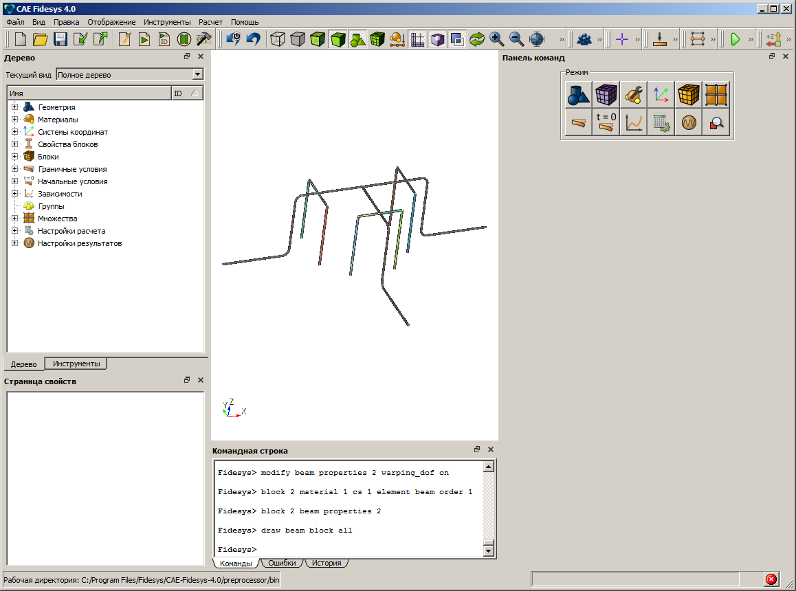Save project with floppy disk icon
Screen dimensions: 796x591
coord(60,39)
